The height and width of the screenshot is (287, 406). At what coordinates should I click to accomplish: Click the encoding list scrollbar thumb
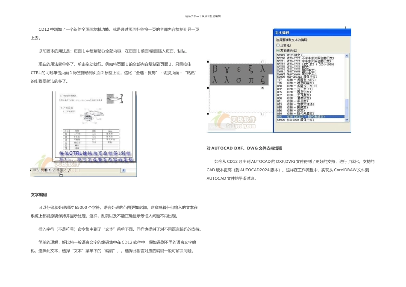tap(347, 108)
